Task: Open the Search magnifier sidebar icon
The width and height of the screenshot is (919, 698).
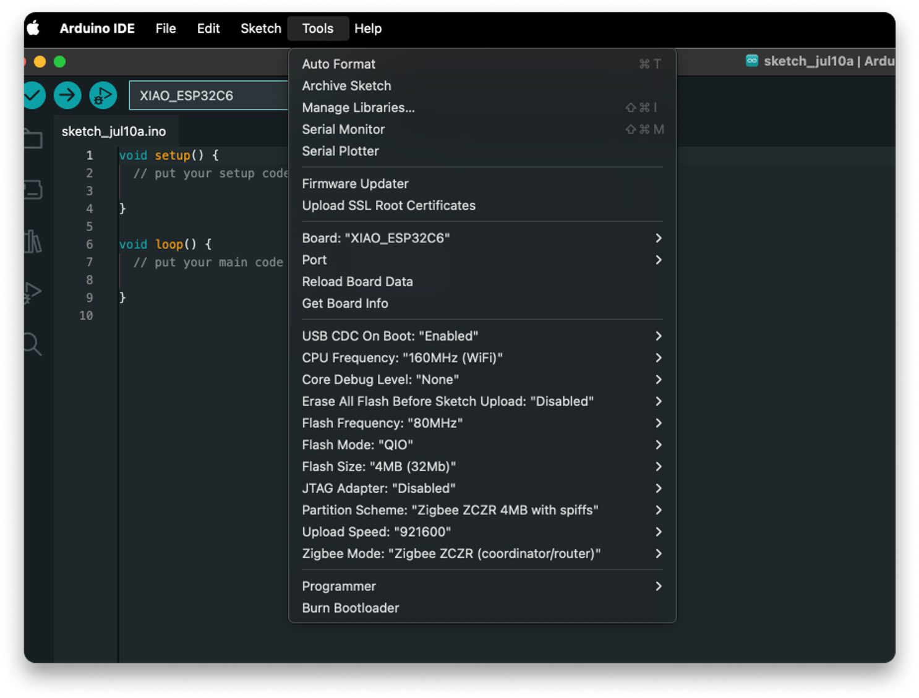Action: [33, 344]
